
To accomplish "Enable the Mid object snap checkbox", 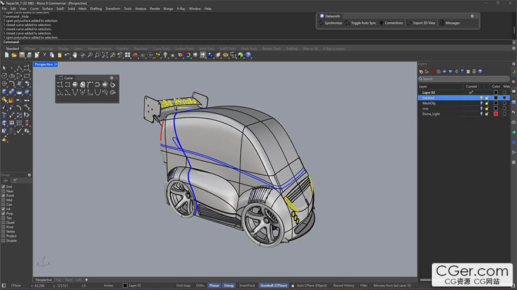I will click(x=4, y=200).
